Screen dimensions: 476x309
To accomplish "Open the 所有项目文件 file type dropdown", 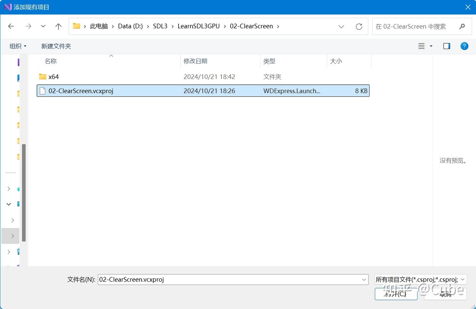I will [x=420, y=279].
